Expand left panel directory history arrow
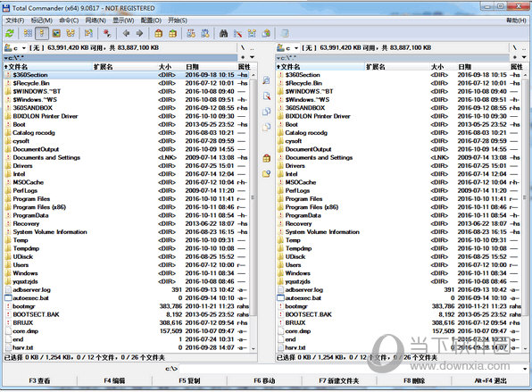 pyautogui.click(x=252, y=57)
